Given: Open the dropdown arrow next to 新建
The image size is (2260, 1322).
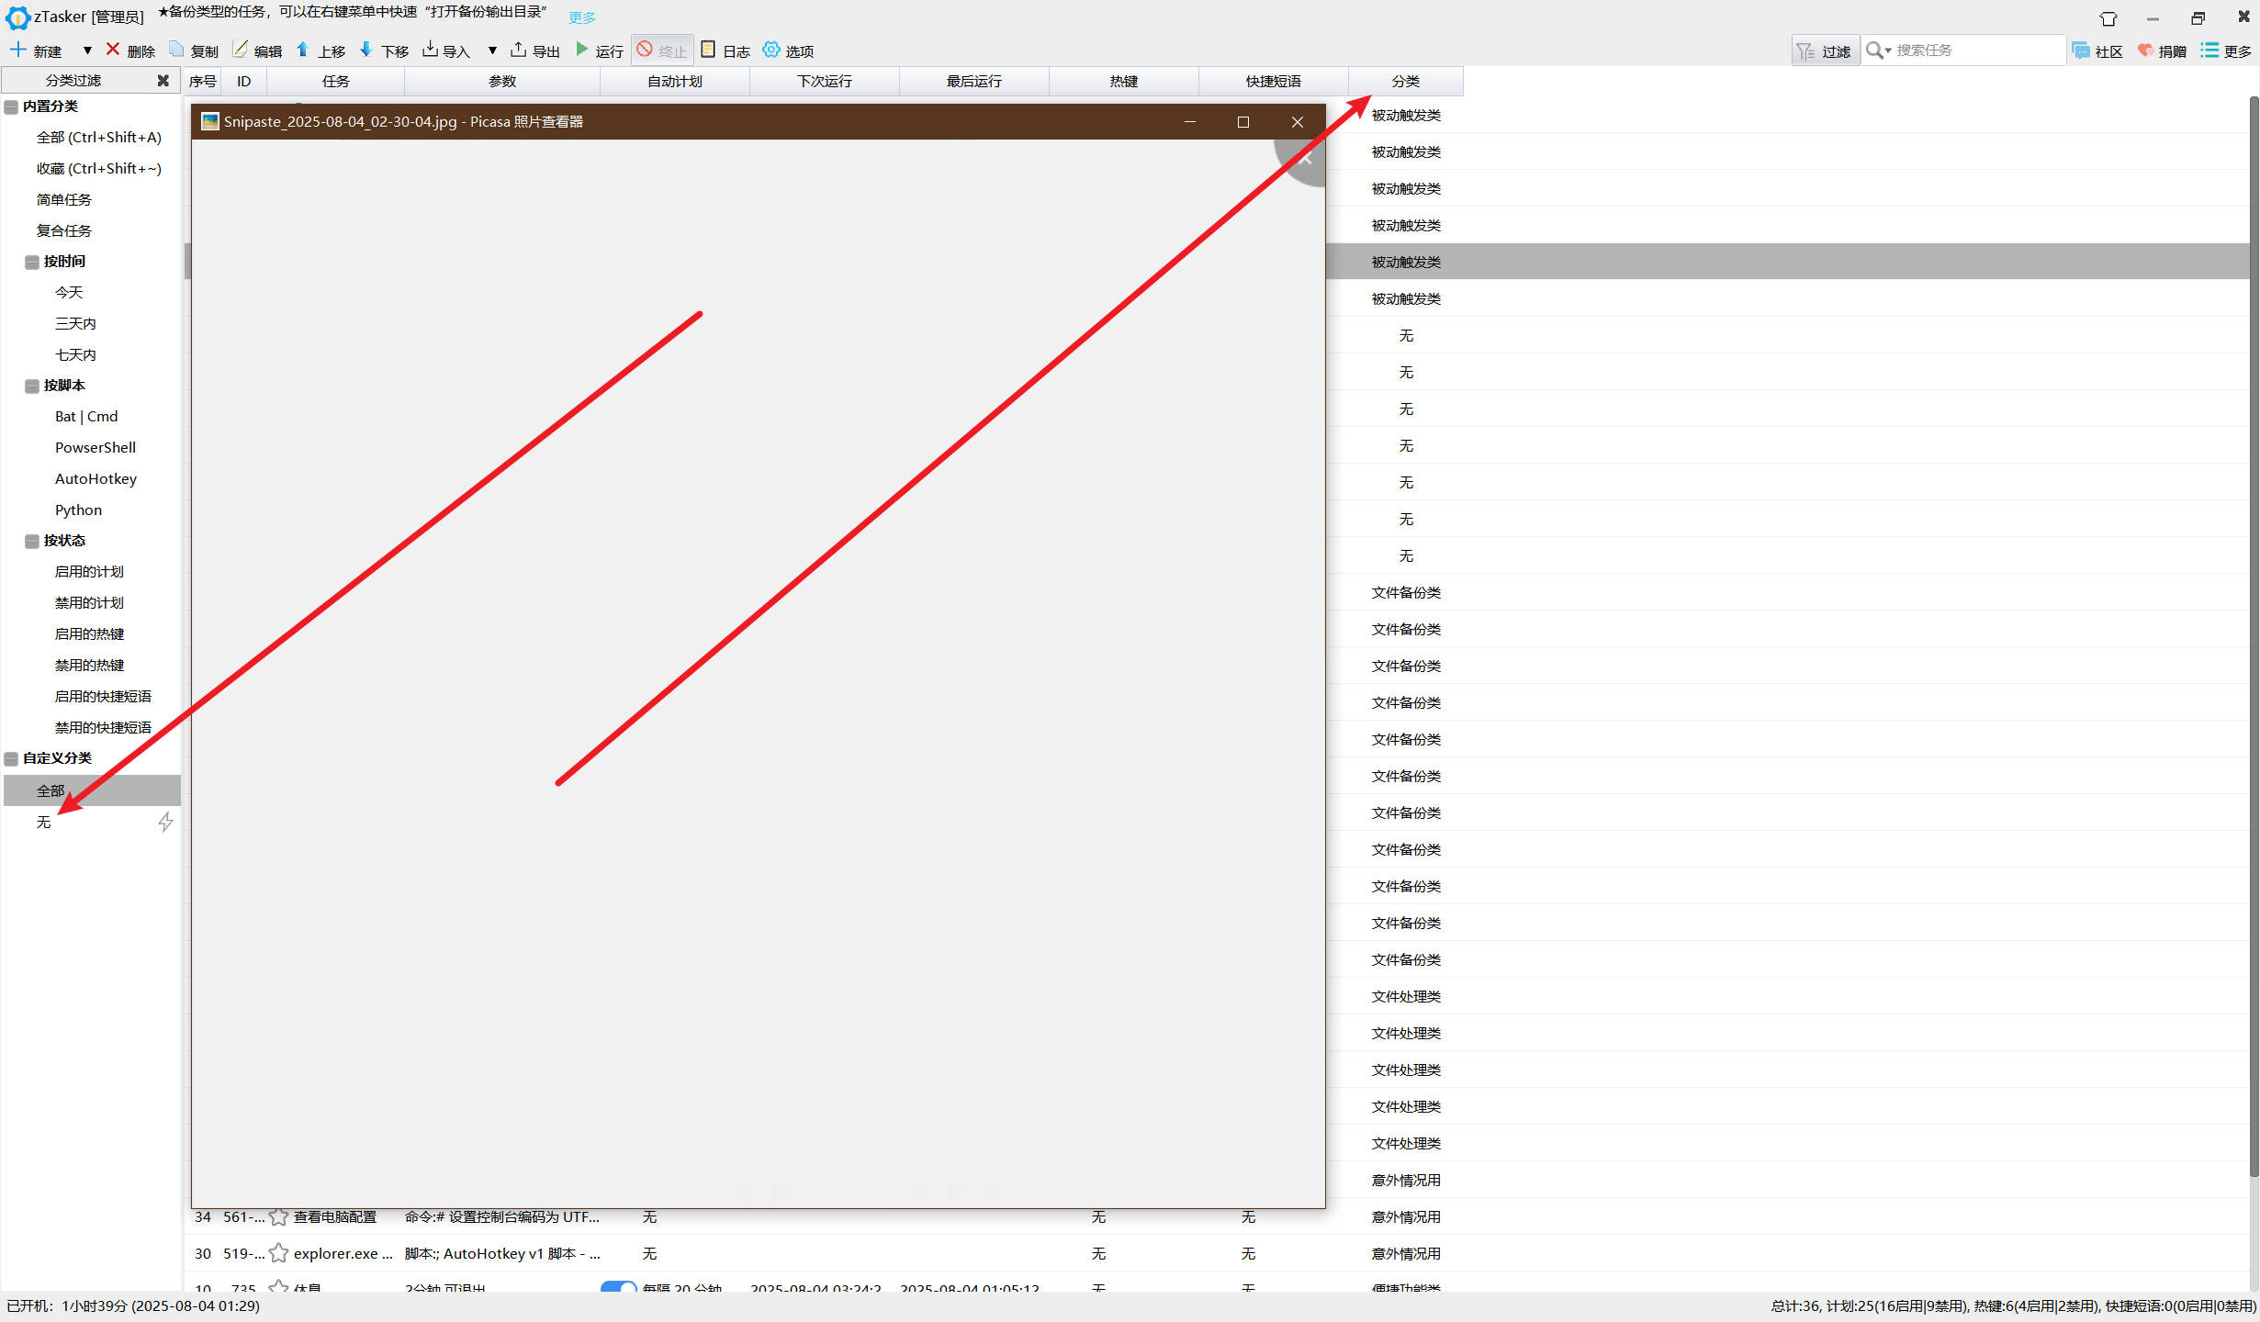Looking at the screenshot, I should pos(87,50).
